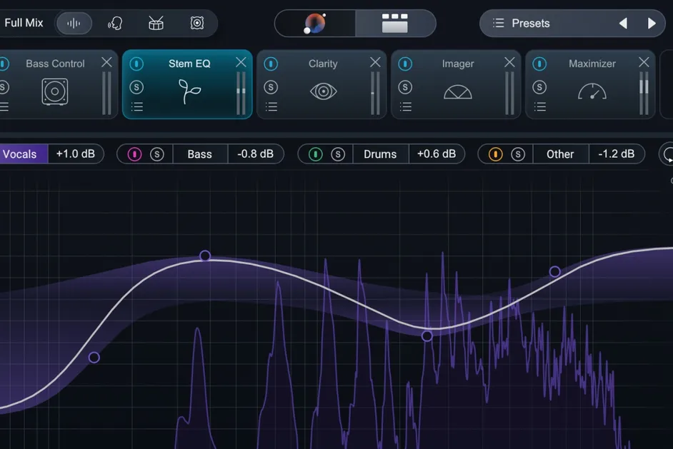This screenshot has height=449, width=673.
Task: Remove the Stem EQ module
Action: click(x=241, y=63)
